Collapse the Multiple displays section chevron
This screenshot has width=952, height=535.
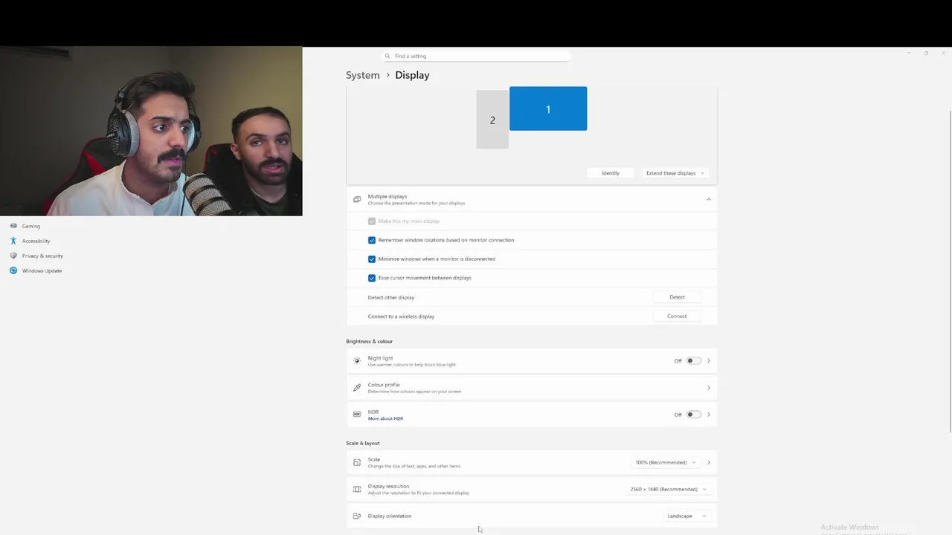(x=708, y=199)
